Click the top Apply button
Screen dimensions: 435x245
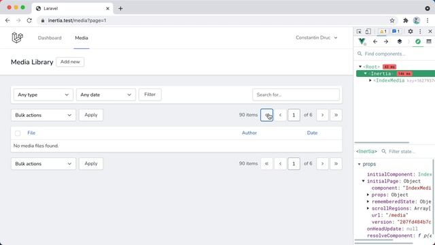pos(91,115)
